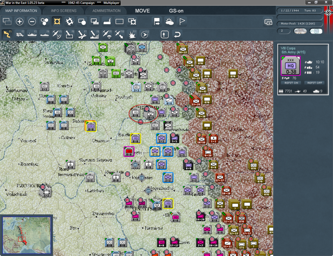Click the GS-on status label
This screenshot has width=333, height=256.
point(176,11)
